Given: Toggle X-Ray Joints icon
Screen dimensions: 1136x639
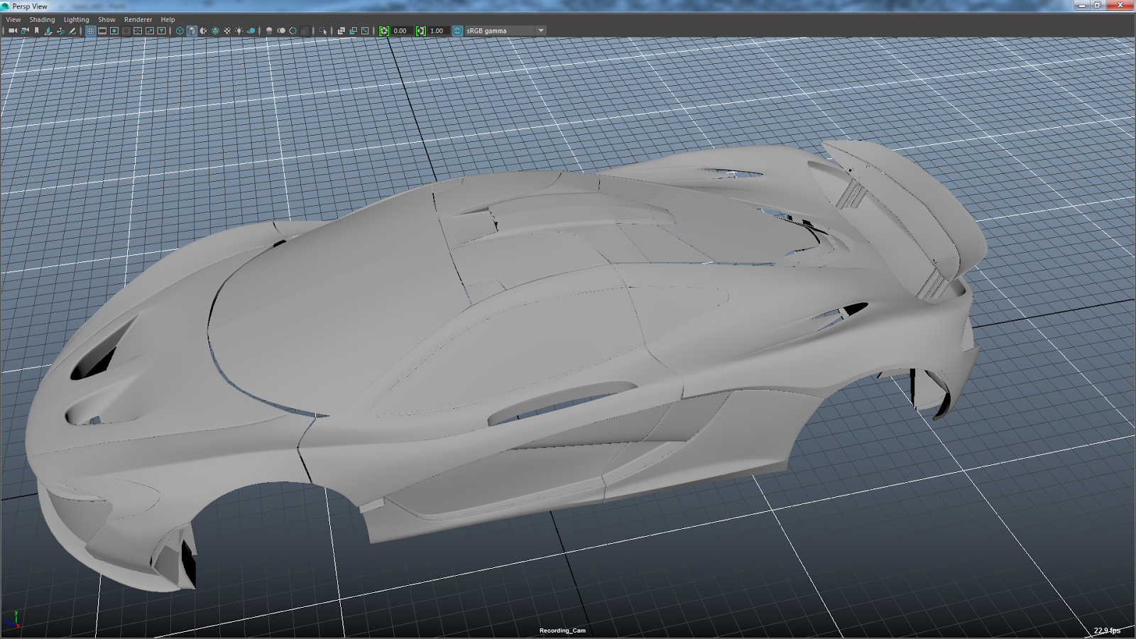Looking at the screenshot, I should (365, 31).
